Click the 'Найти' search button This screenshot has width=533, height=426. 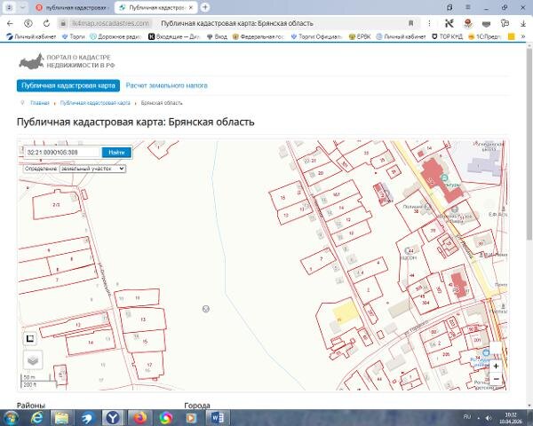tap(116, 152)
